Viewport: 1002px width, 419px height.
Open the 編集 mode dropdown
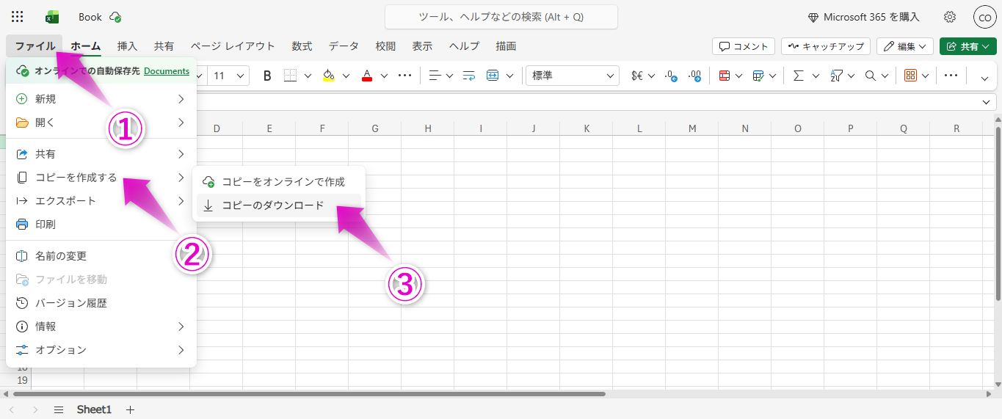(x=904, y=46)
